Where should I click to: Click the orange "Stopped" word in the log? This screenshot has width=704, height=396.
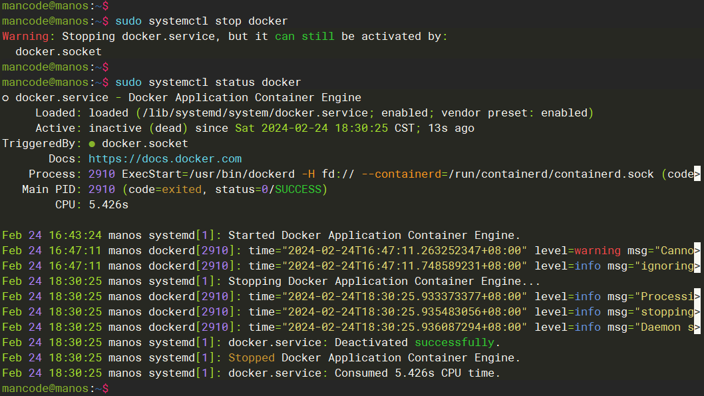tap(252, 358)
